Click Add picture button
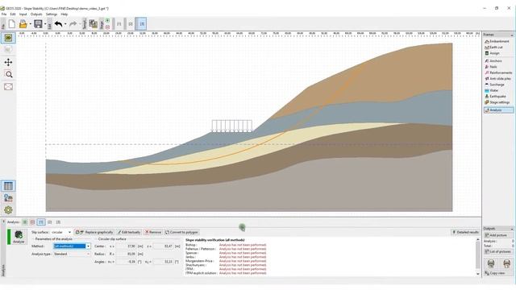 point(498,235)
